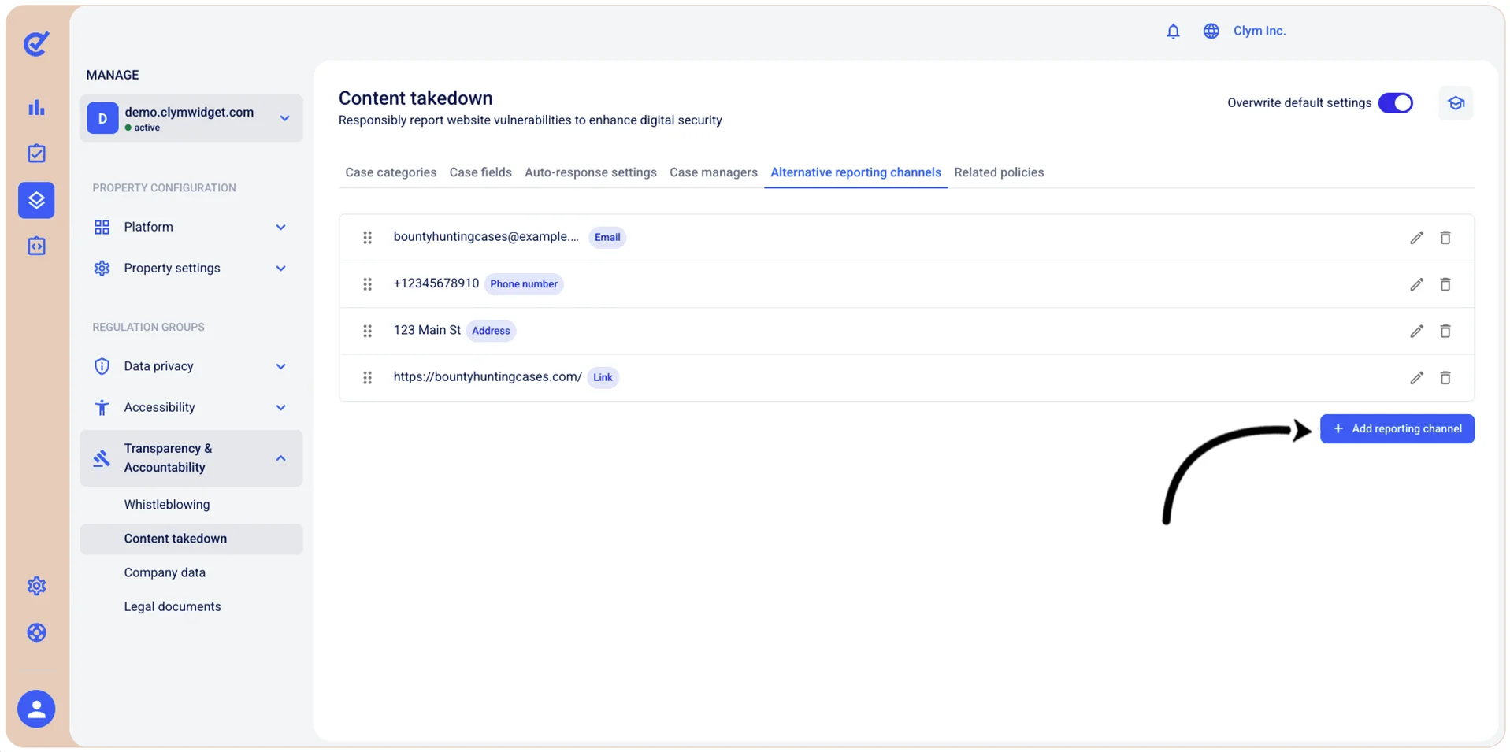Viewport: 1510px width, 752px height.
Task: Expand the Data privacy group
Action: [191, 366]
